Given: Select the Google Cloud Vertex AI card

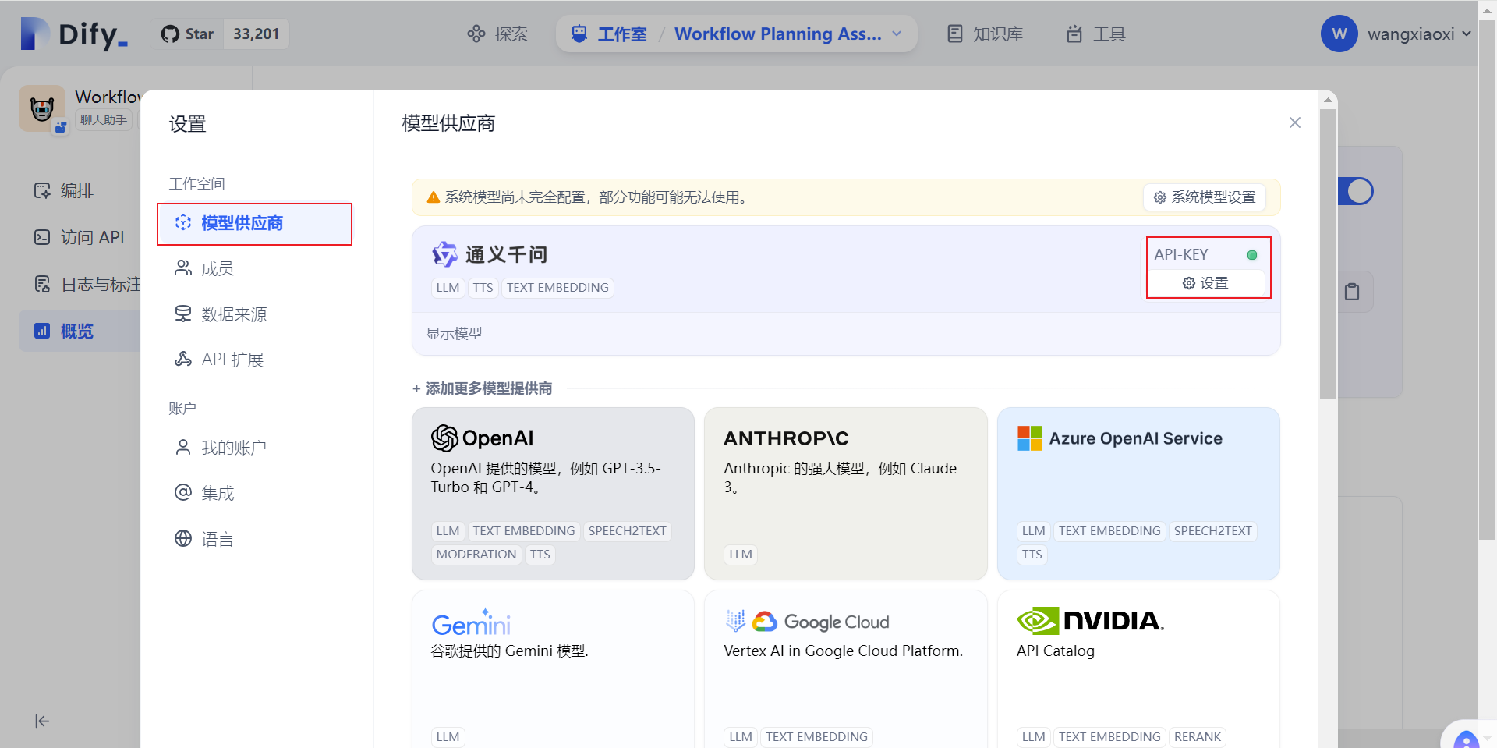Looking at the screenshot, I should 846,669.
